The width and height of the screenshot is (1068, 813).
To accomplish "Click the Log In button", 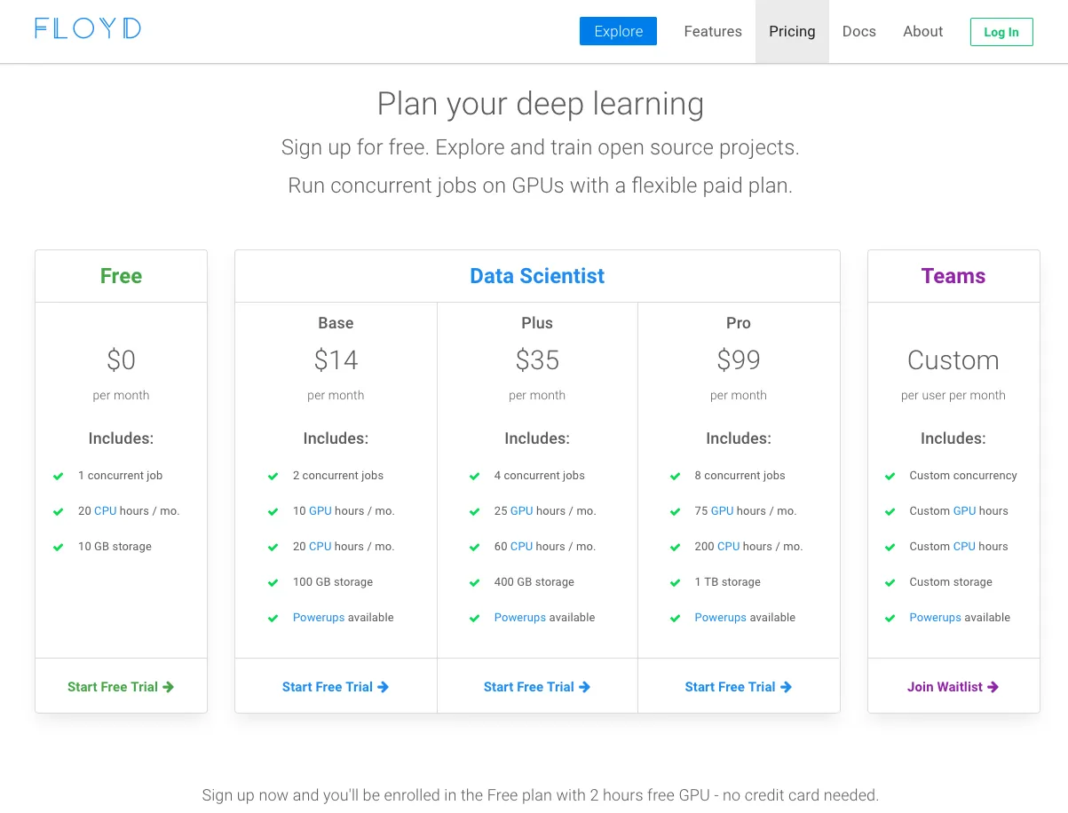I will coord(1001,32).
